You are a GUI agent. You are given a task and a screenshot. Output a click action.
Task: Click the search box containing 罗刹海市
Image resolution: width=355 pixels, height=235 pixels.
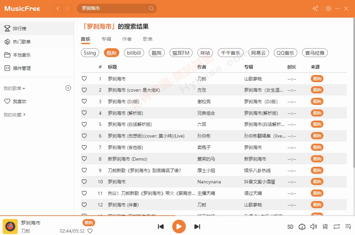pos(114,8)
